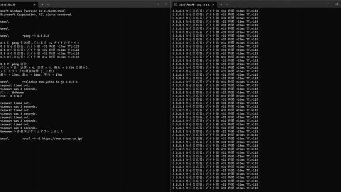This screenshot has height=192, width=341.
Task: Expand the profile dropdown in the left terminal
Action: (x=48, y=5)
